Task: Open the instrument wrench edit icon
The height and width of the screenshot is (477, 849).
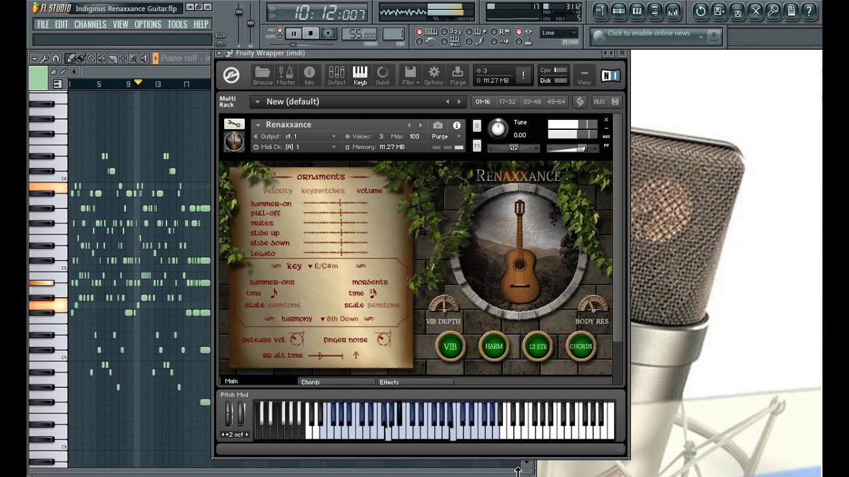Action: pos(234,125)
